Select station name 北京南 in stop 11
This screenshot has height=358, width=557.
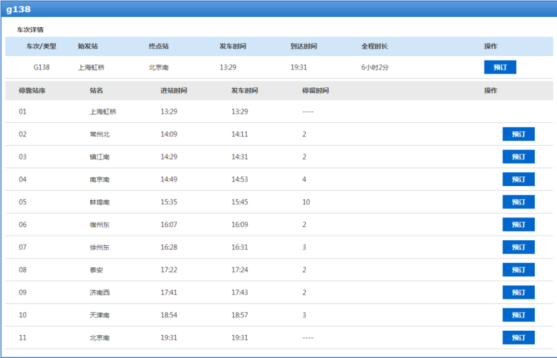coord(100,338)
